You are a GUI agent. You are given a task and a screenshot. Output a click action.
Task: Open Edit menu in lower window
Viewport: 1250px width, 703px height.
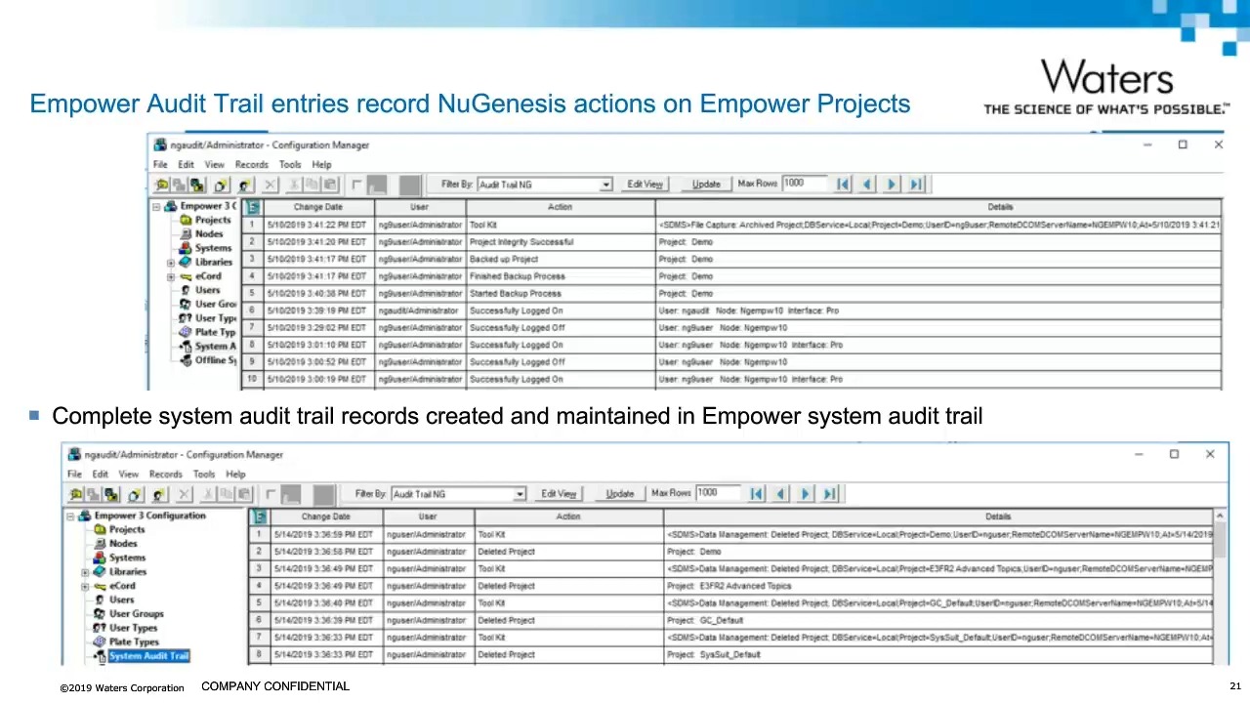[x=101, y=475]
